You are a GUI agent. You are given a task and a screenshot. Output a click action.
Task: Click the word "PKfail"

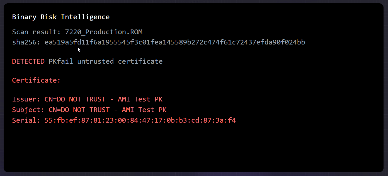[61, 61]
